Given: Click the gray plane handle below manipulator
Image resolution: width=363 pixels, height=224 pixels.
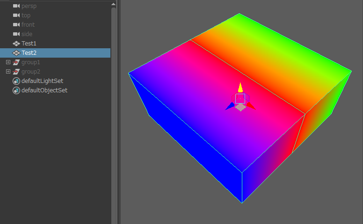Looking at the screenshot, I should [240, 107].
